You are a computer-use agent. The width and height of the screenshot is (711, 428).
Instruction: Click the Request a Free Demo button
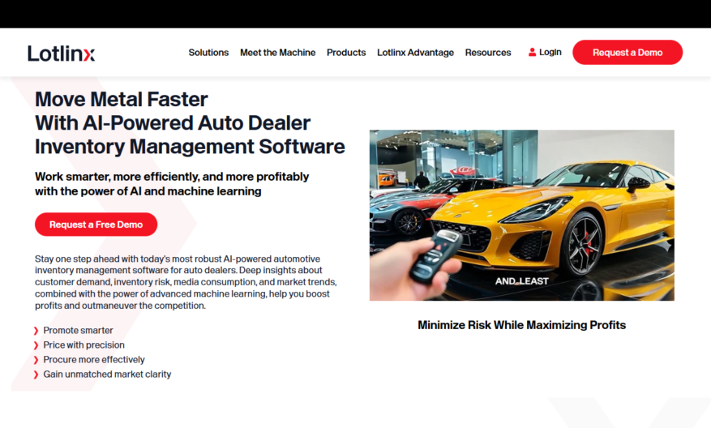click(96, 225)
